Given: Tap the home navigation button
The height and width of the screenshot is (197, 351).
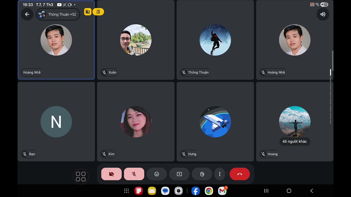Looking at the screenshot, I should 289,191.
